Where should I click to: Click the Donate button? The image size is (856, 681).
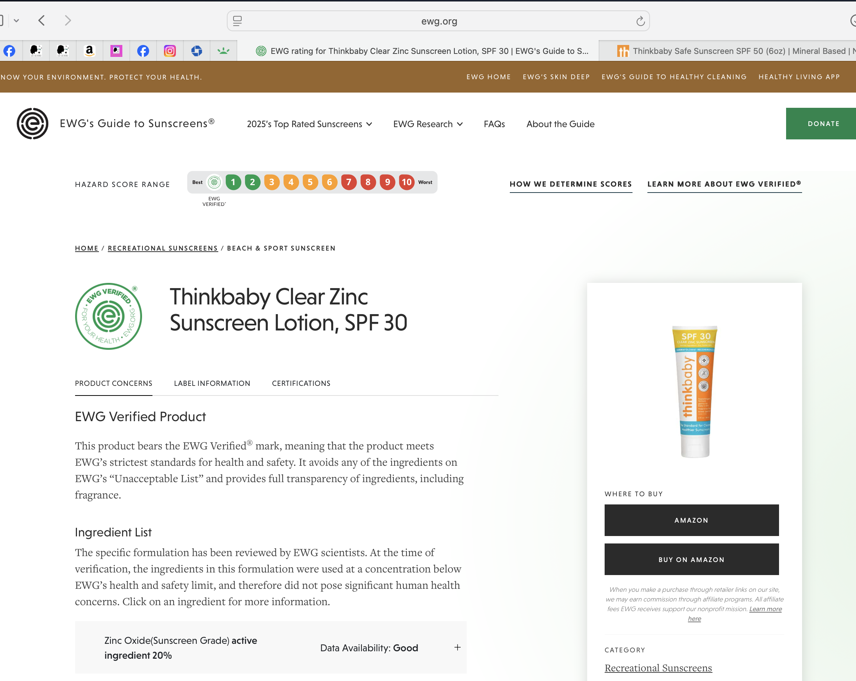(821, 123)
